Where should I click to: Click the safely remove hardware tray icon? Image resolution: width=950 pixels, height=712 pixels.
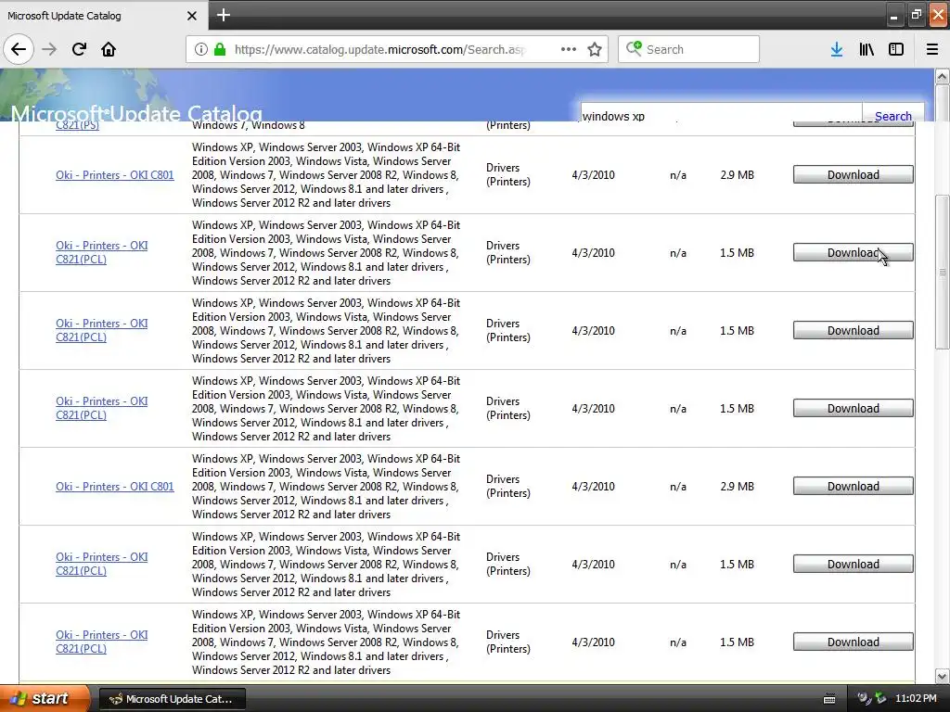[880, 699]
